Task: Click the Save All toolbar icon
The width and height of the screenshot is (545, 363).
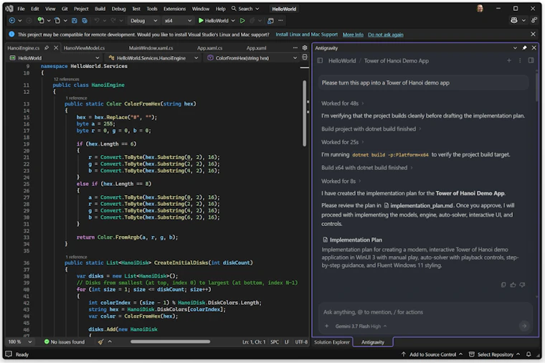Action: coord(85,21)
